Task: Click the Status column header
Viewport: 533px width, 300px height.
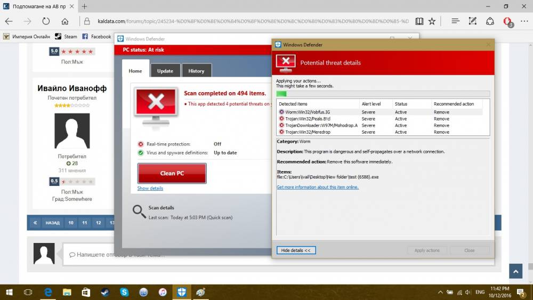Action: tap(411, 104)
